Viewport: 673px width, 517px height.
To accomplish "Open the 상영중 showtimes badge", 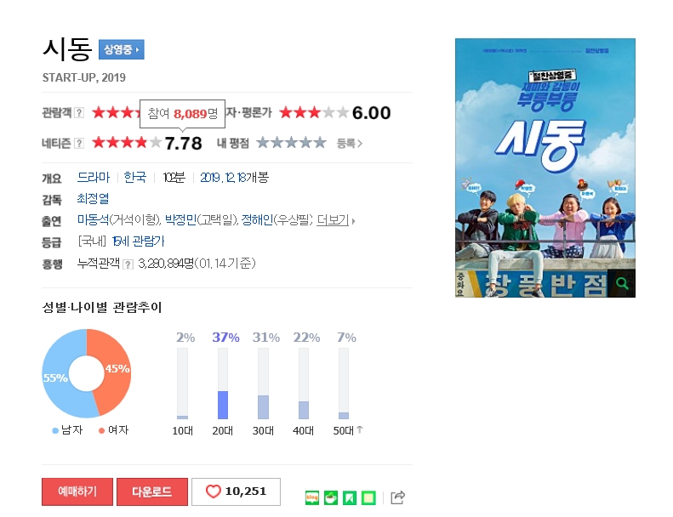I will 122,49.
